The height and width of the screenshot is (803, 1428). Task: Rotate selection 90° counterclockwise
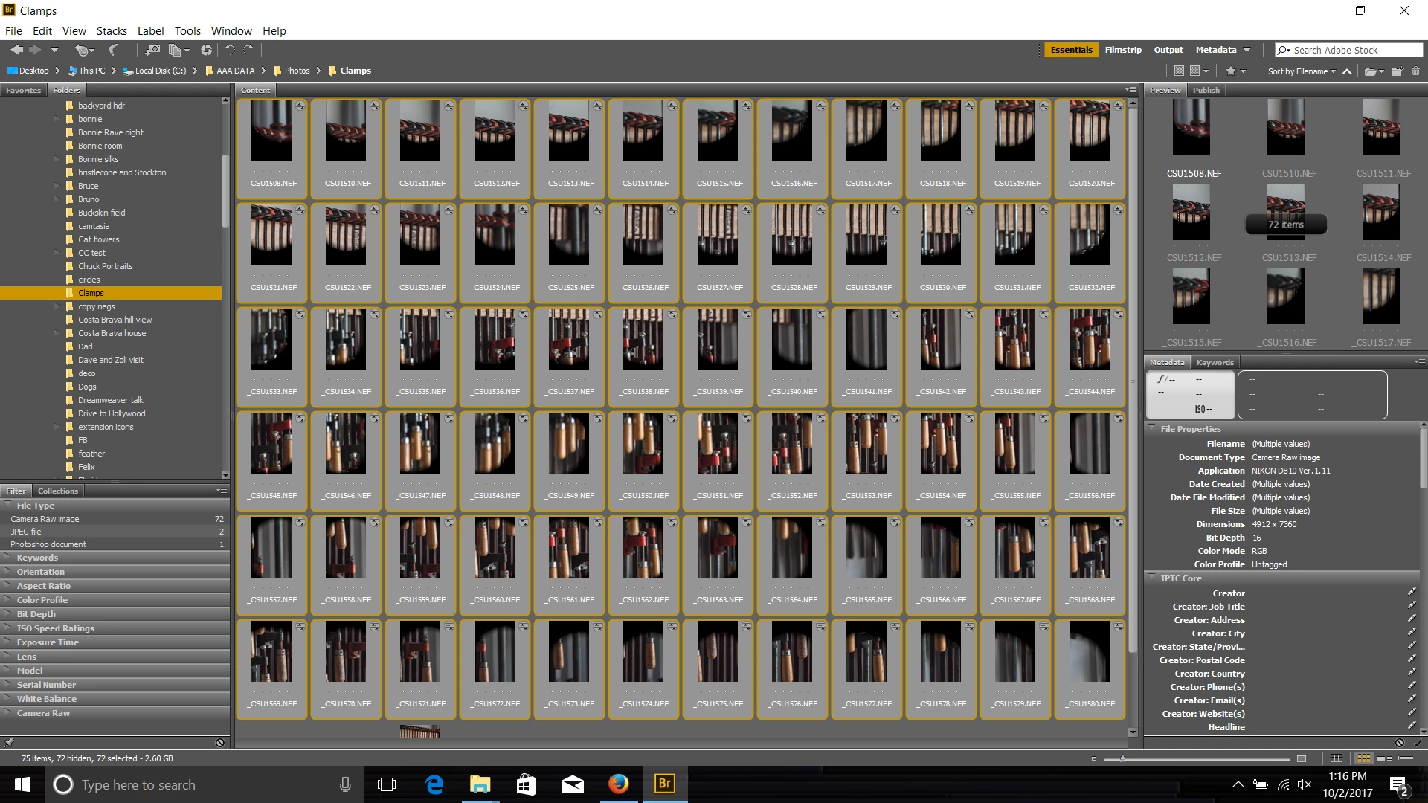tap(230, 50)
